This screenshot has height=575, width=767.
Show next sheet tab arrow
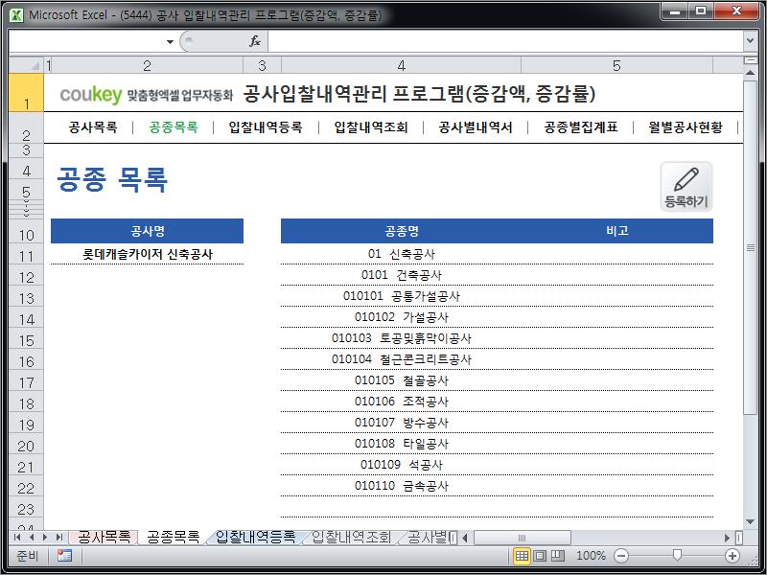point(45,538)
